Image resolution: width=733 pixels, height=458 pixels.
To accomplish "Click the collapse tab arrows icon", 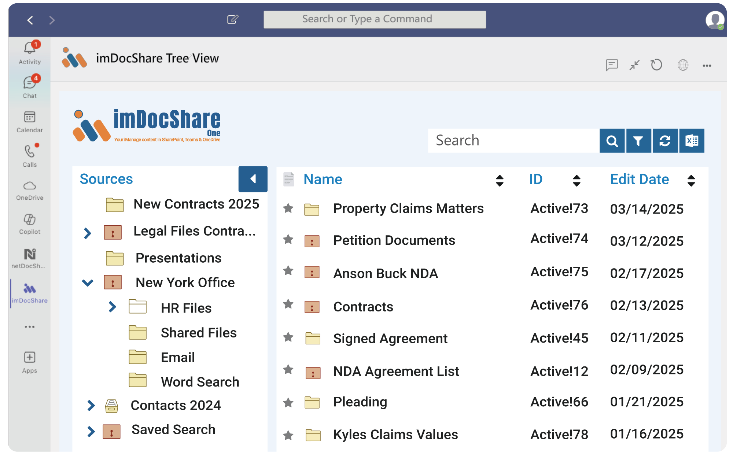I will (x=634, y=65).
